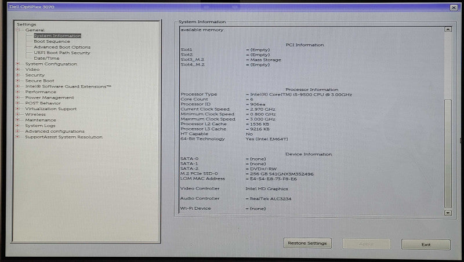Screen dimensions: 464x262
Task: Select the POST Behavior label
Action: coord(43,103)
